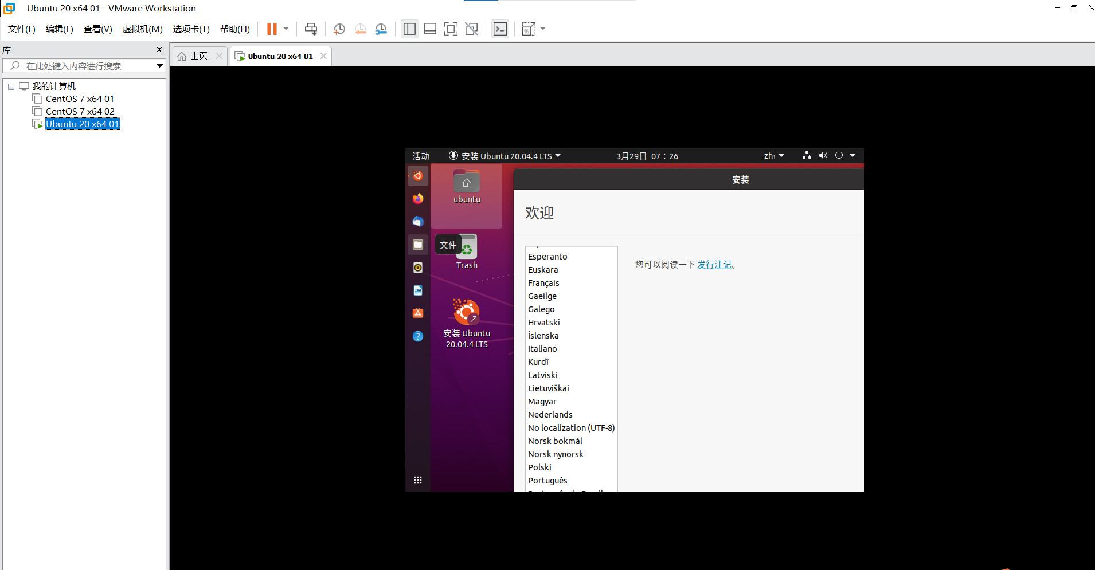Click 活动 in the Ubuntu top bar

click(420, 156)
